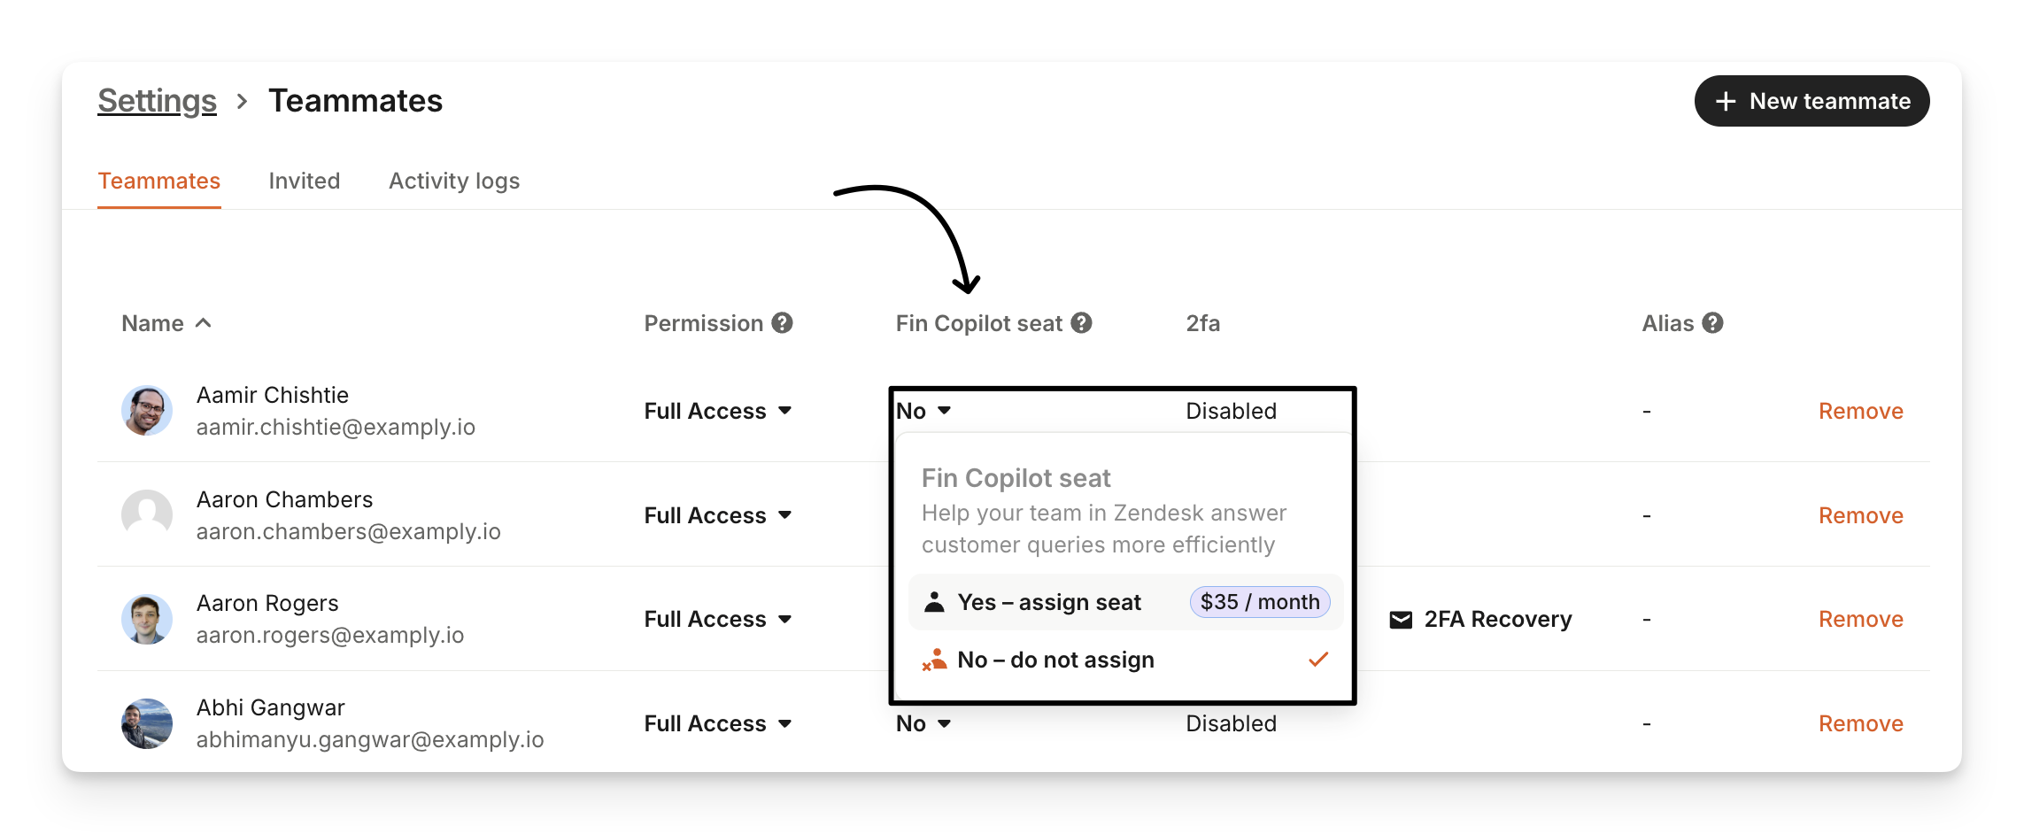Go back to Settings breadcrumb link
This screenshot has height=834, width=2024.
click(x=157, y=101)
